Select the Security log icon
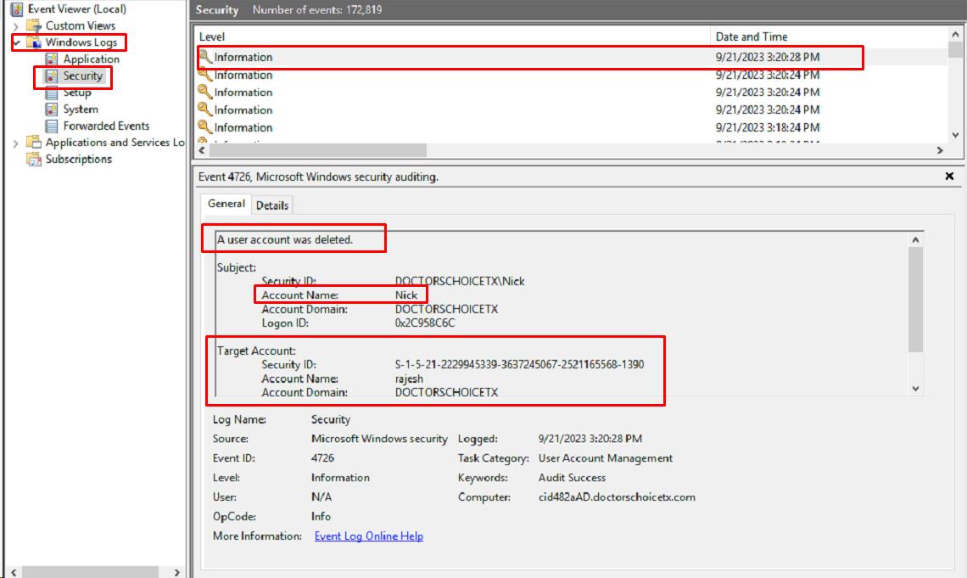 pyautogui.click(x=52, y=76)
